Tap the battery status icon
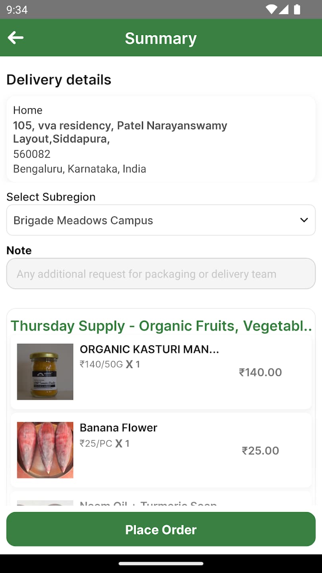The width and height of the screenshot is (322, 573). point(297,9)
